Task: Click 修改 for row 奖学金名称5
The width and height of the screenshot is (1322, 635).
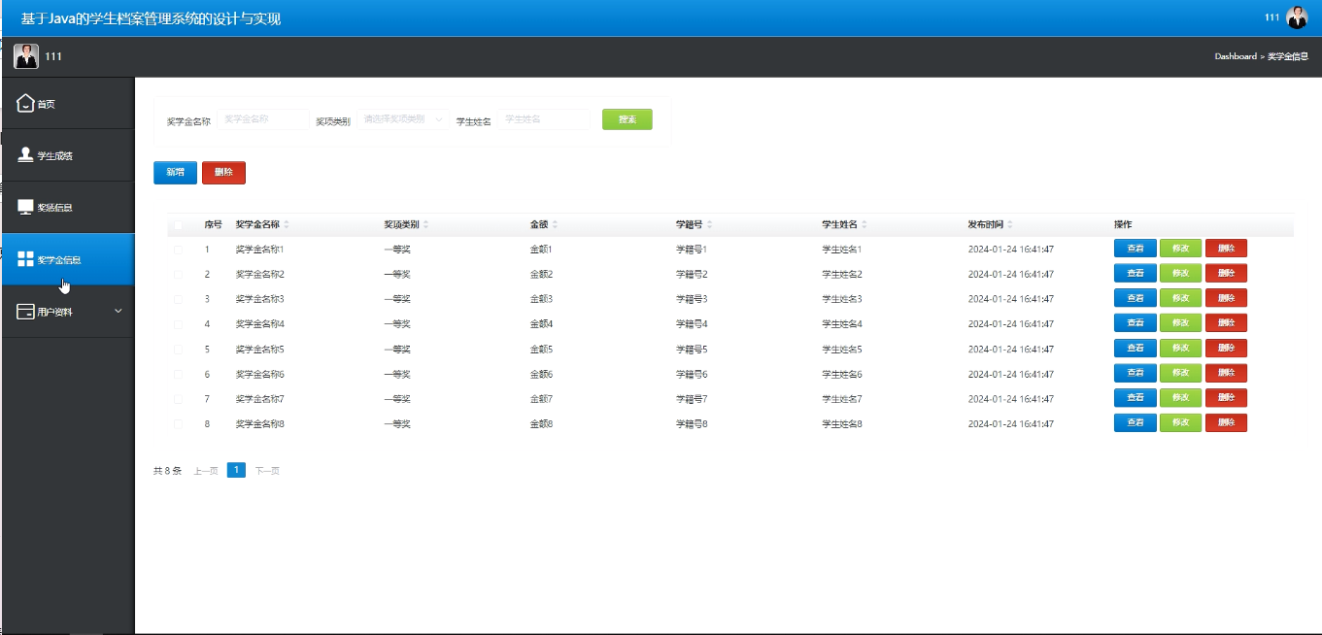Action: click(x=1180, y=348)
